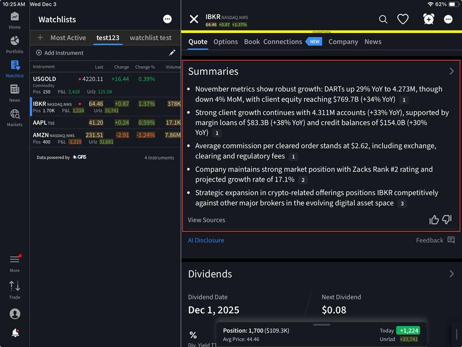Go to Home in the sidebar
The image size is (462, 347).
pos(14,17)
